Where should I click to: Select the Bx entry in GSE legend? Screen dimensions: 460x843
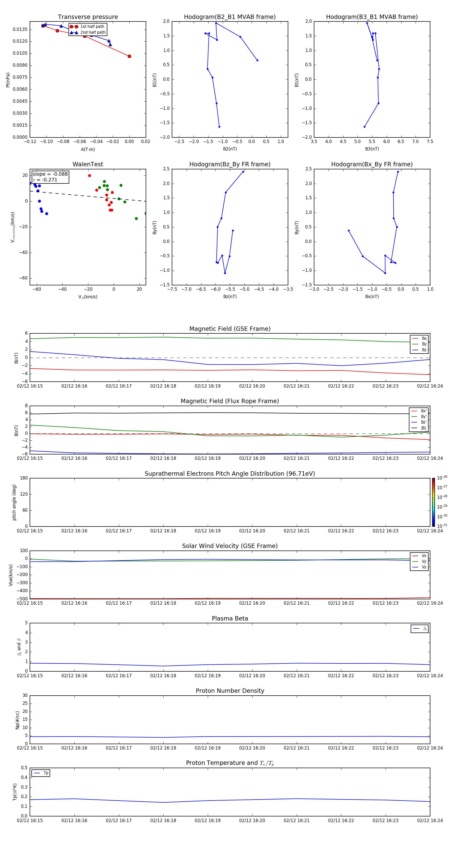419,338
